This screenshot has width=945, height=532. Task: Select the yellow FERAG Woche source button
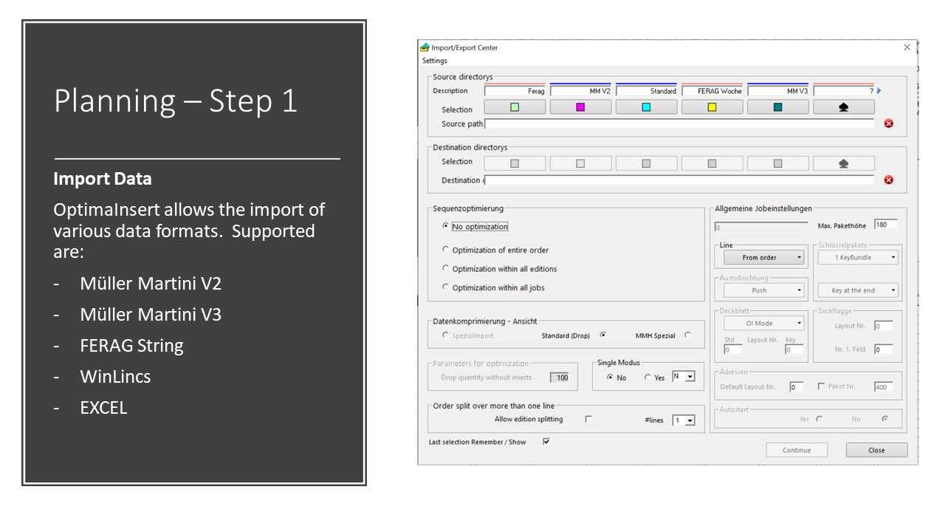[x=712, y=107]
